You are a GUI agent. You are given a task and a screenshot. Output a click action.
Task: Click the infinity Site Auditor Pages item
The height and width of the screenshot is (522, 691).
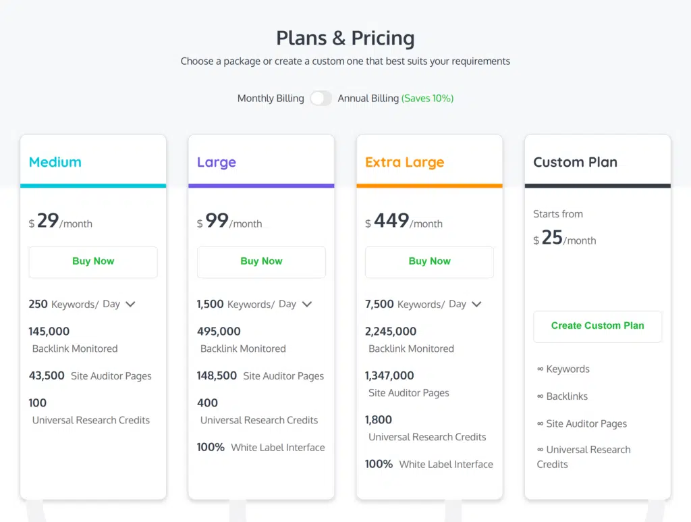(x=582, y=423)
